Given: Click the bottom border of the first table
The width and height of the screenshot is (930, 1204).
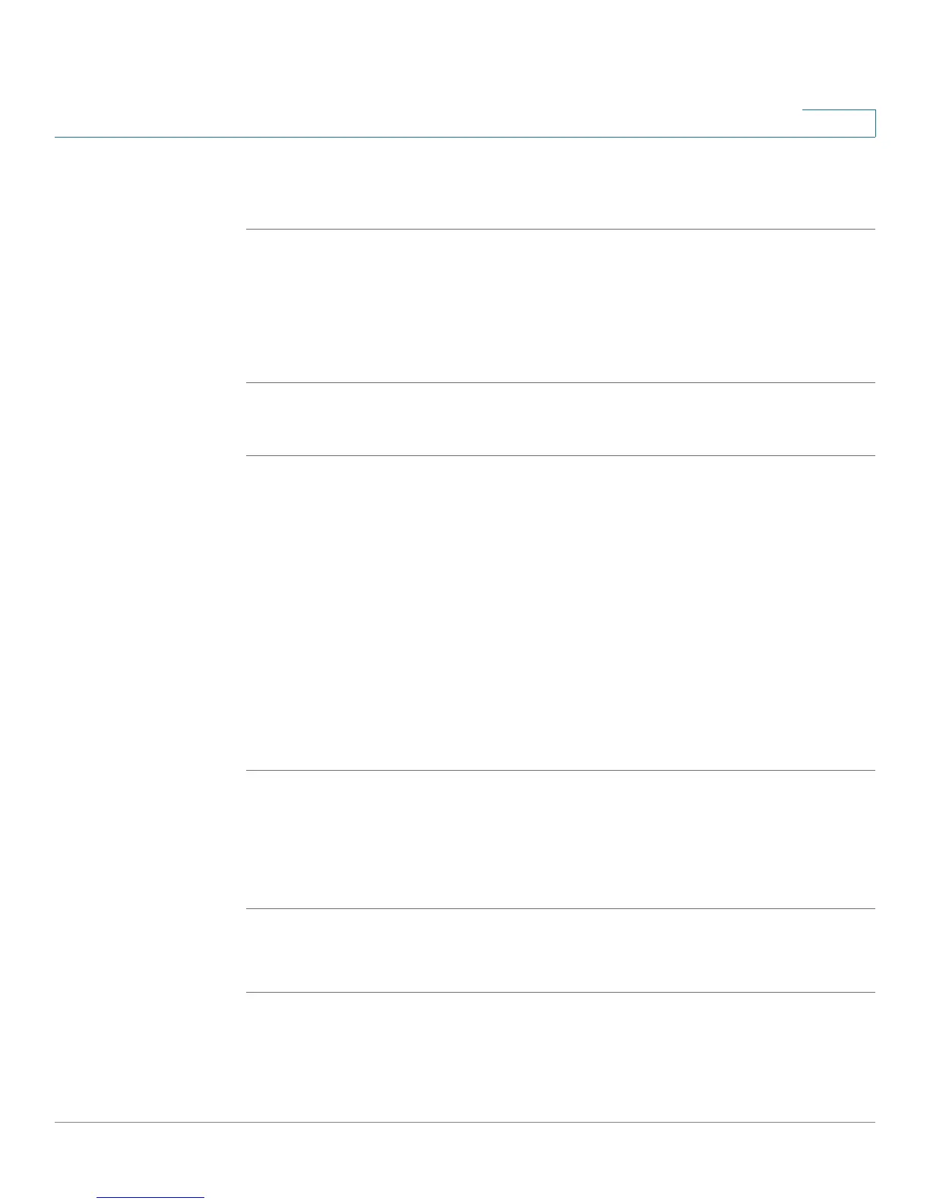Looking at the screenshot, I should [x=561, y=455].
